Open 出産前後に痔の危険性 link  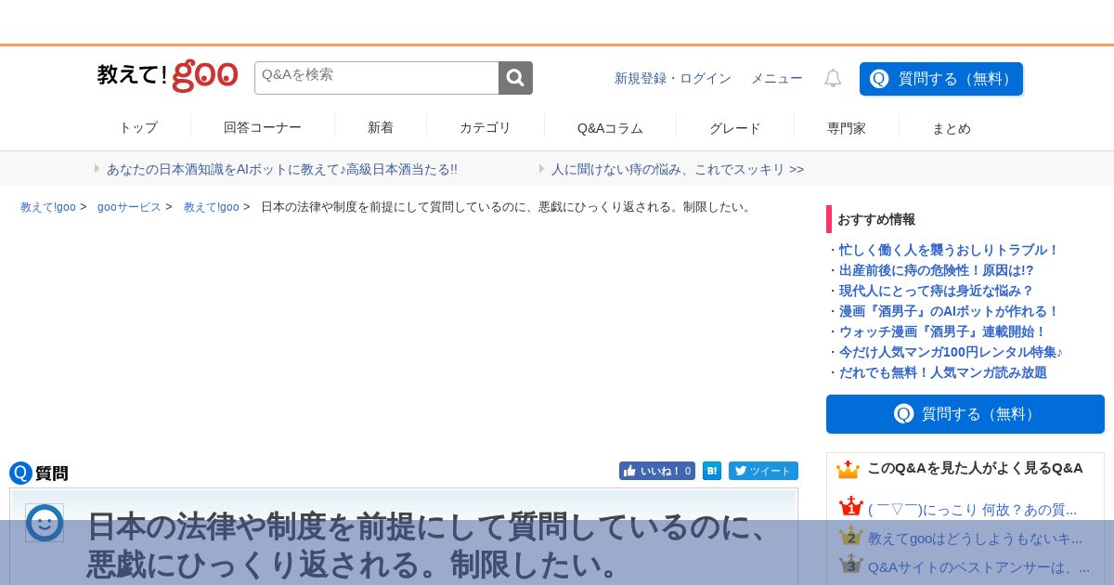pos(937,270)
